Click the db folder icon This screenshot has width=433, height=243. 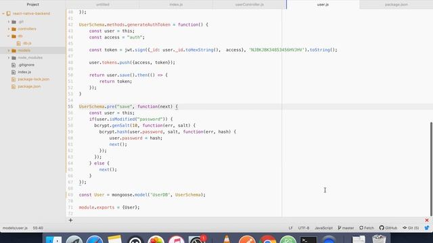pyautogui.click(x=14, y=36)
